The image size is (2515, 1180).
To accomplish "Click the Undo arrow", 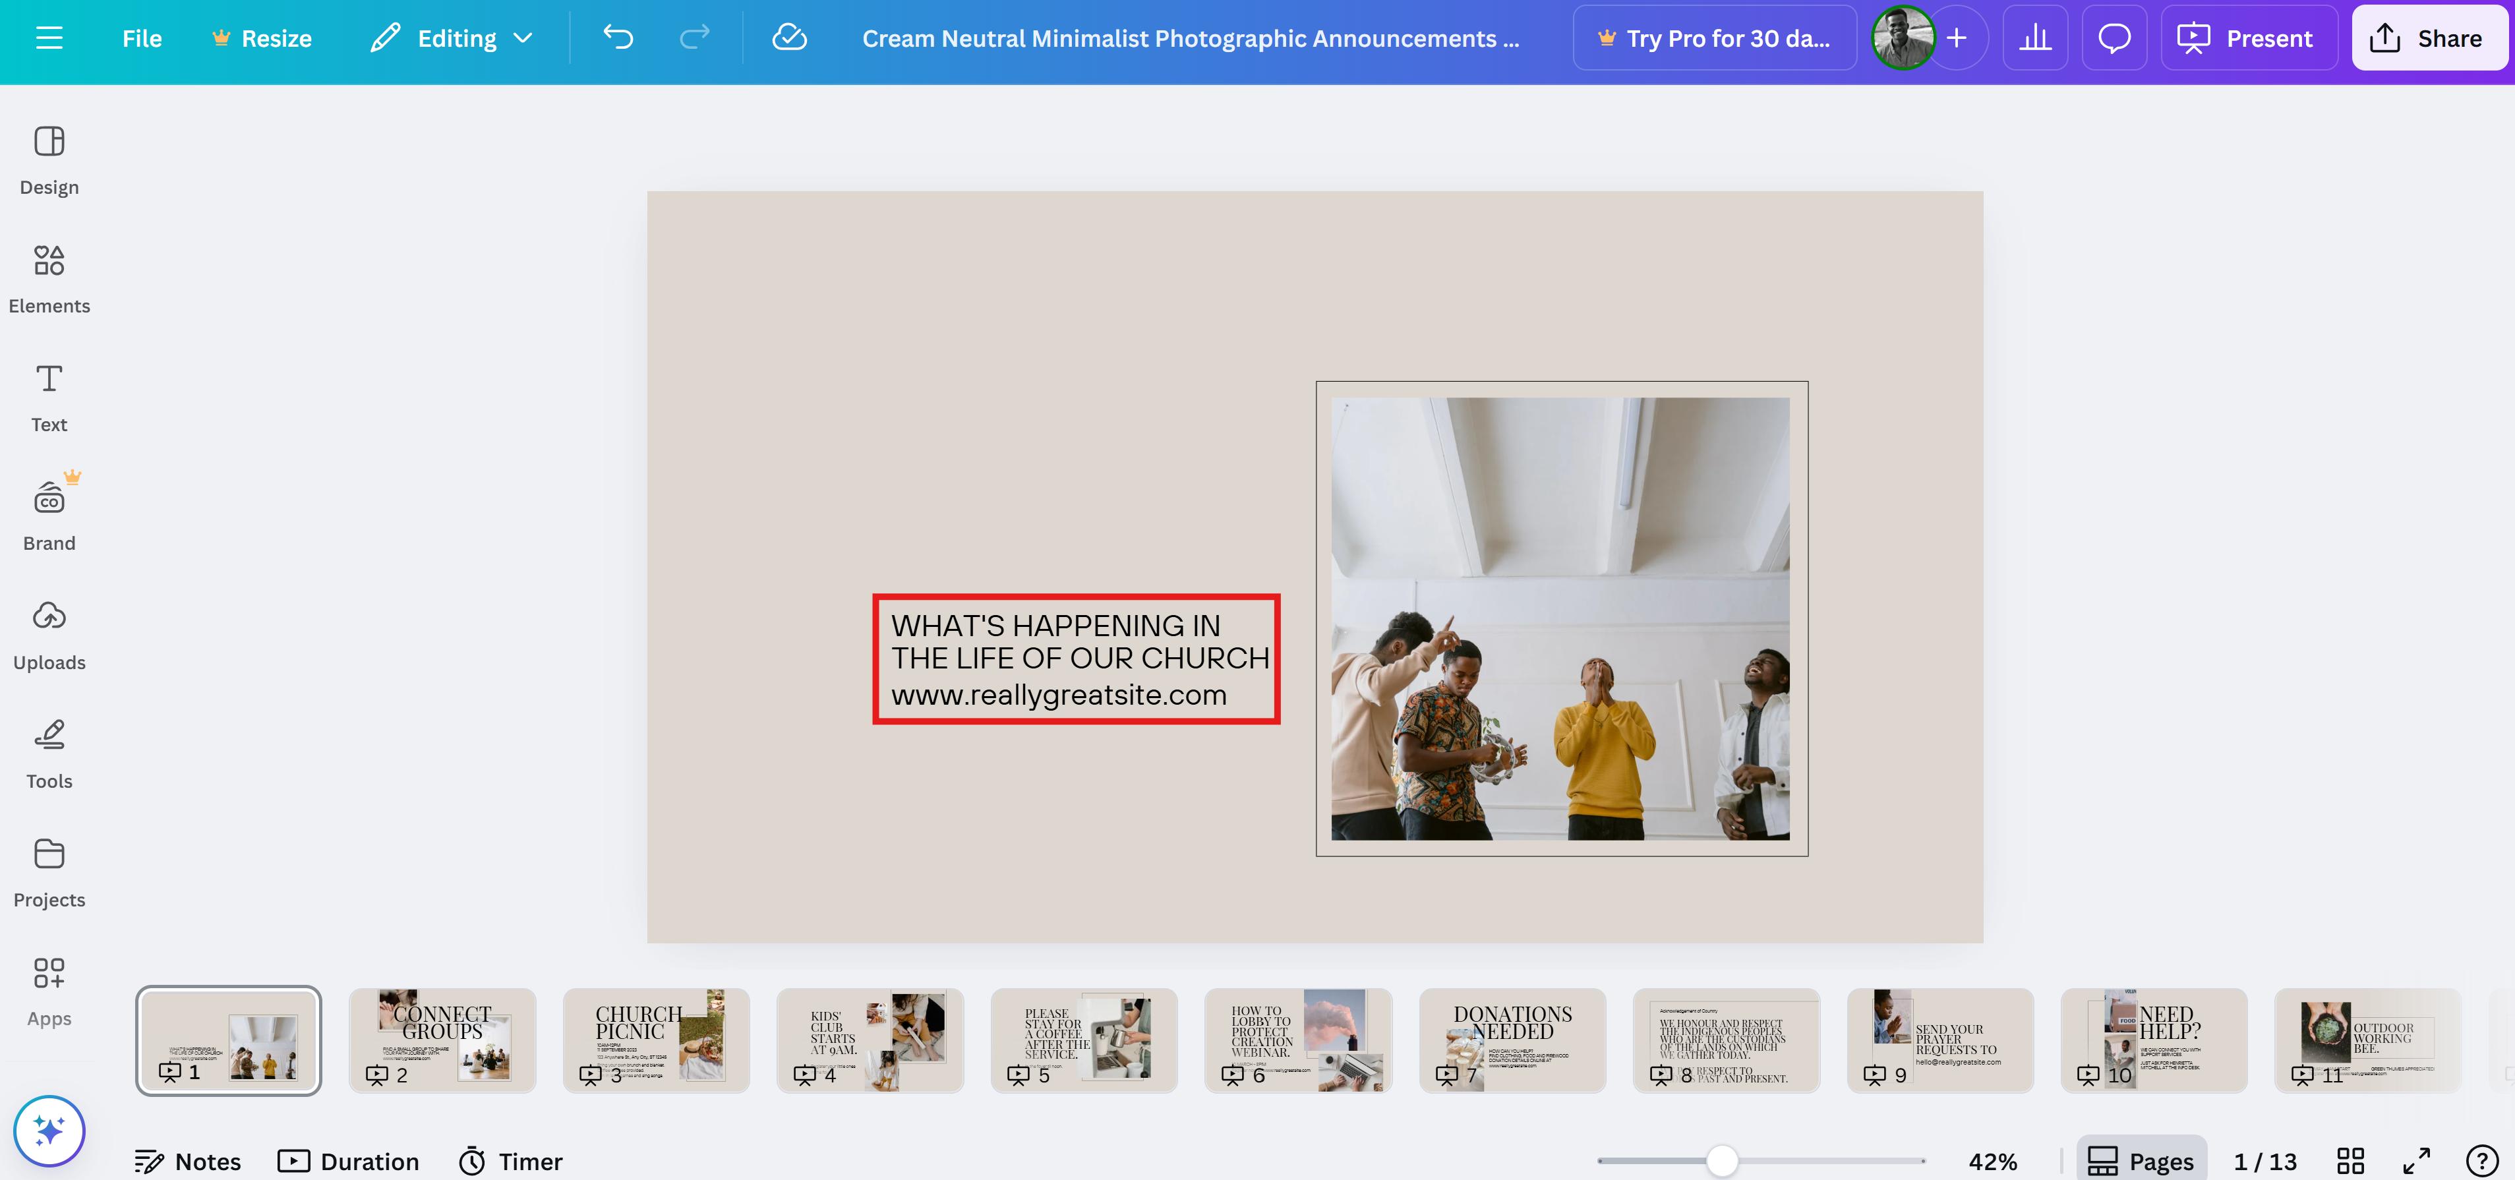I will tap(618, 38).
